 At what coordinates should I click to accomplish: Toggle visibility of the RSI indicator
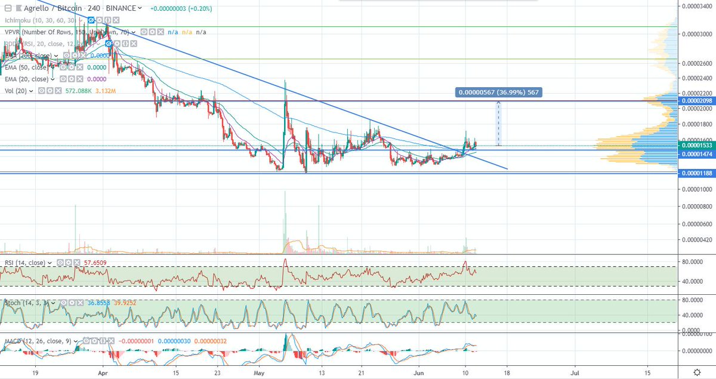pos(60,263)
